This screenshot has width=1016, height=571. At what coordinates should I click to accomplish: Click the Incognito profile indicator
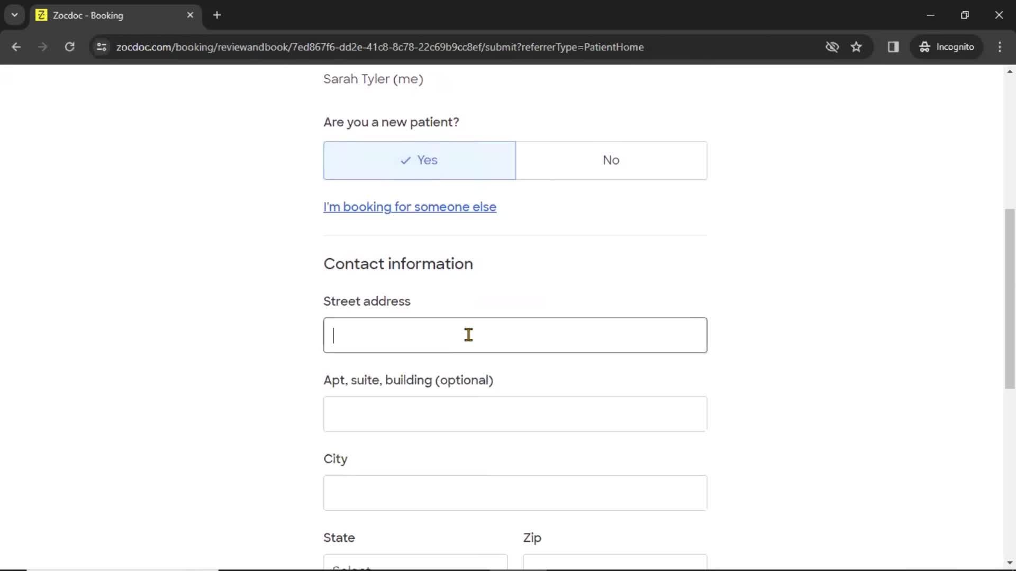click(x=946, y=47)
